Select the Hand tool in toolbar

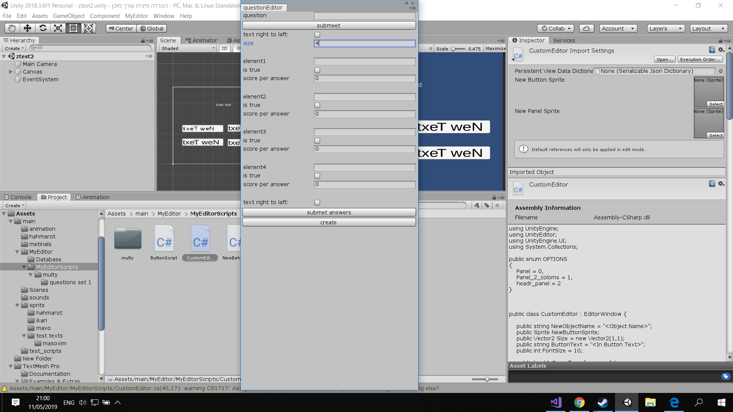[x=12, y=28]
